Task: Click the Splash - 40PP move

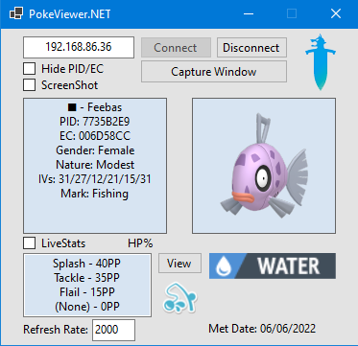Action: (x=87, y=264)
